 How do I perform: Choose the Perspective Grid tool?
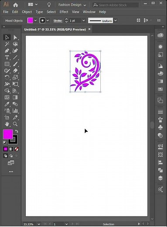[x=15, y=91]
